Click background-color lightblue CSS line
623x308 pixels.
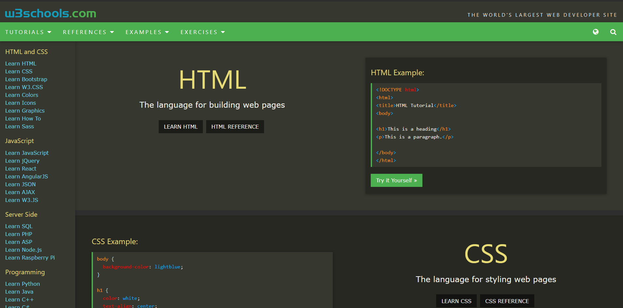click(x=143, y=267)
